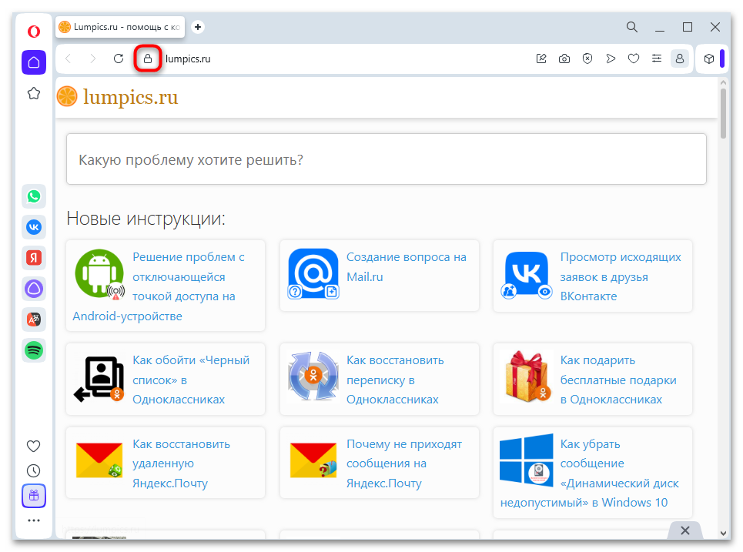Click the green Android robot thumbnail

pyautogui.click(x=99, y=274)
